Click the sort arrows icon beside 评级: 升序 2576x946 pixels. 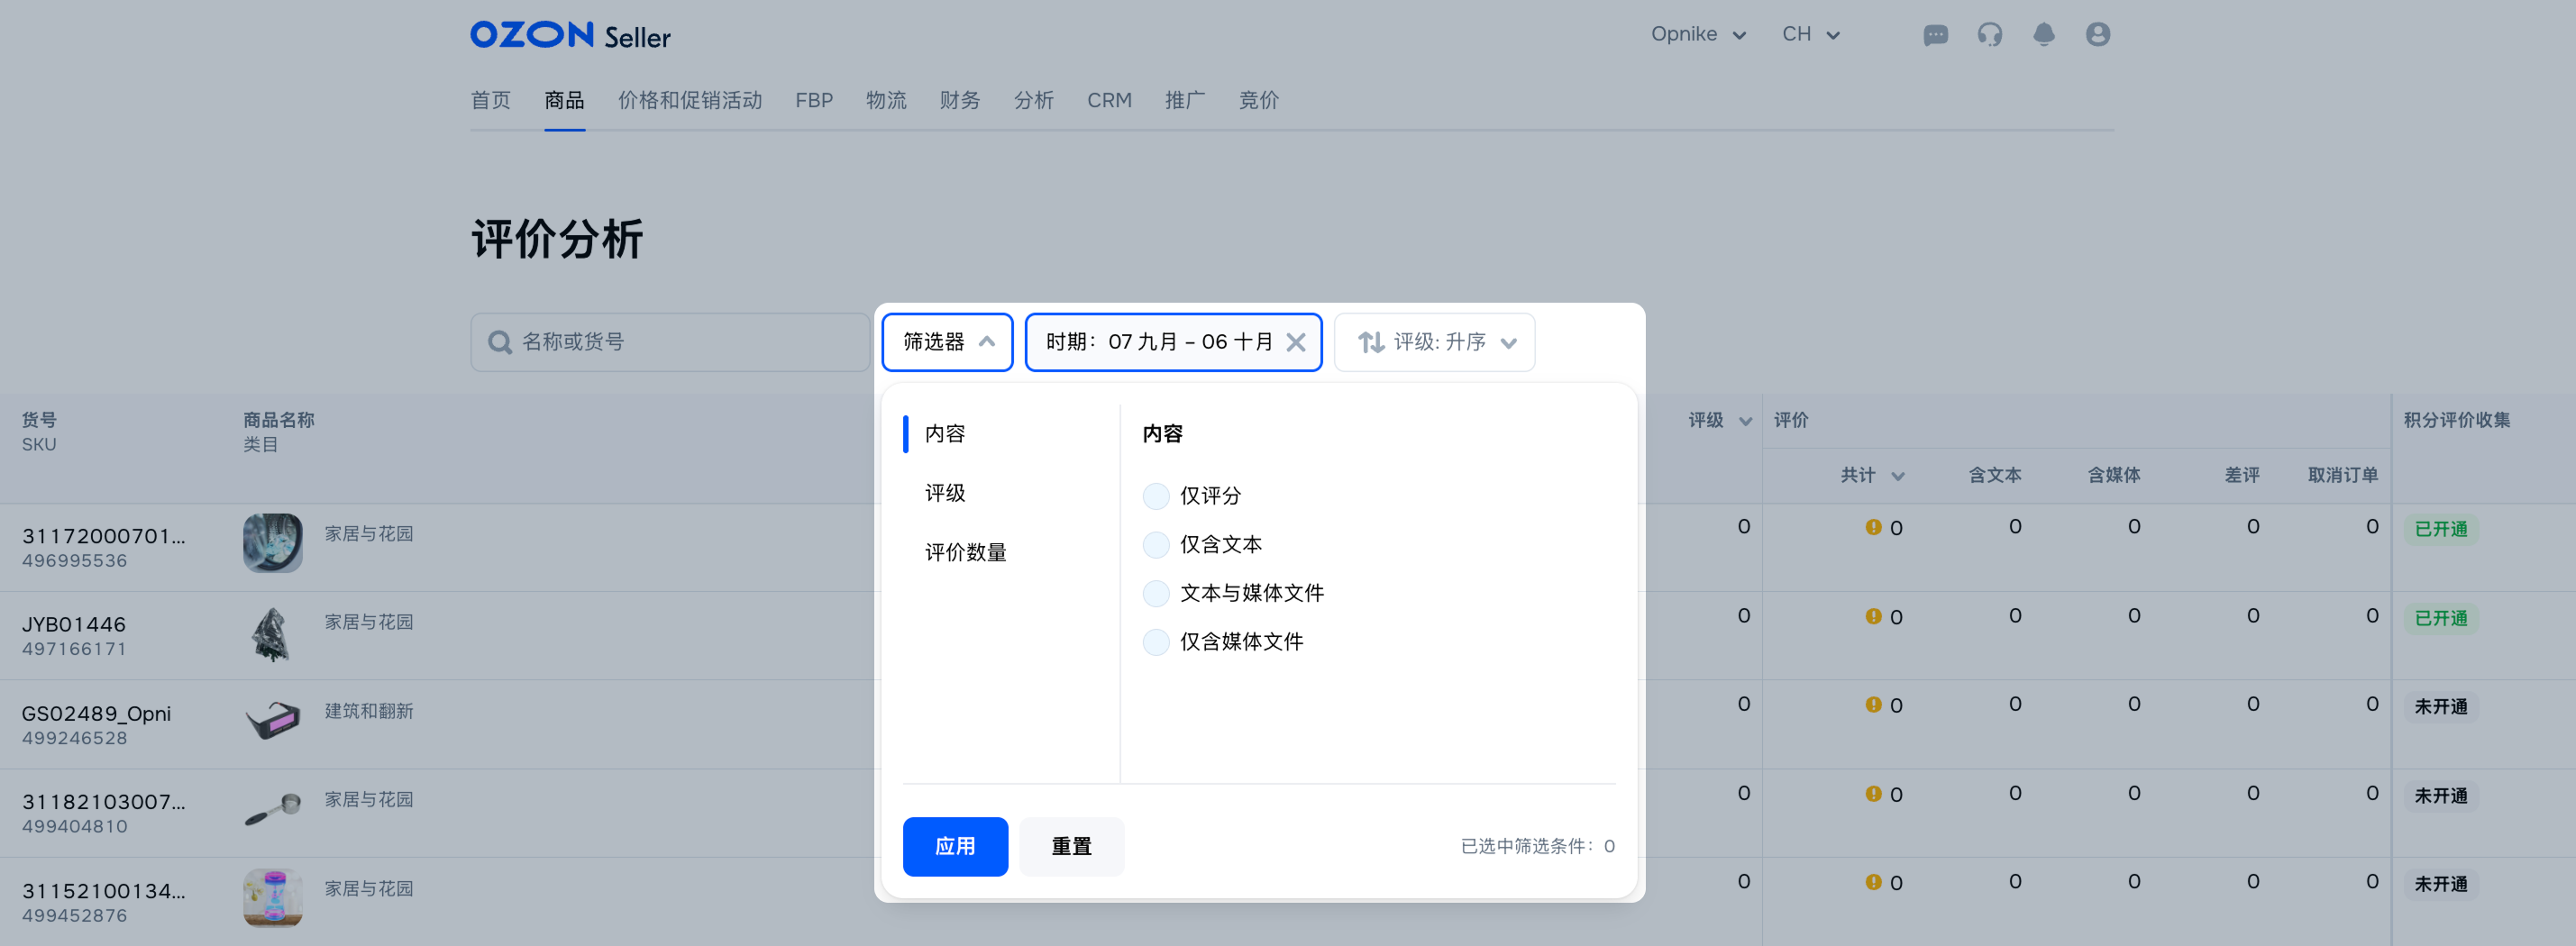(1370, 342)
